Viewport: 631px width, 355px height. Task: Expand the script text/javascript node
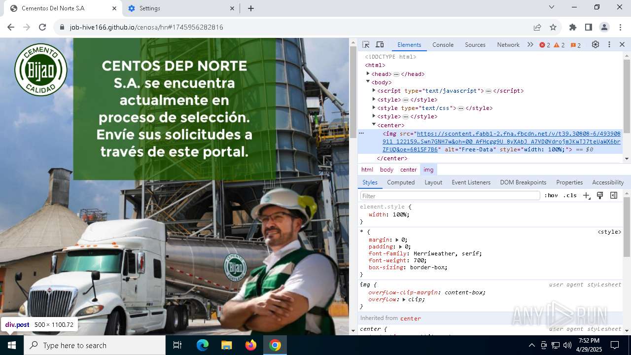[374, 90]
